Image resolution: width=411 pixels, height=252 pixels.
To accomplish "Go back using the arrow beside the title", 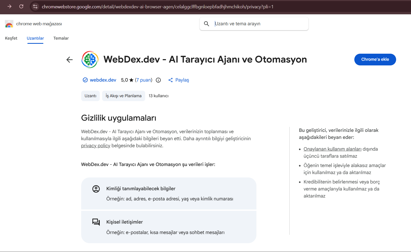I will [69, 60].
